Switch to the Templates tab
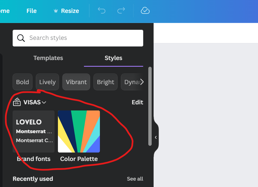 click(48, 58)
